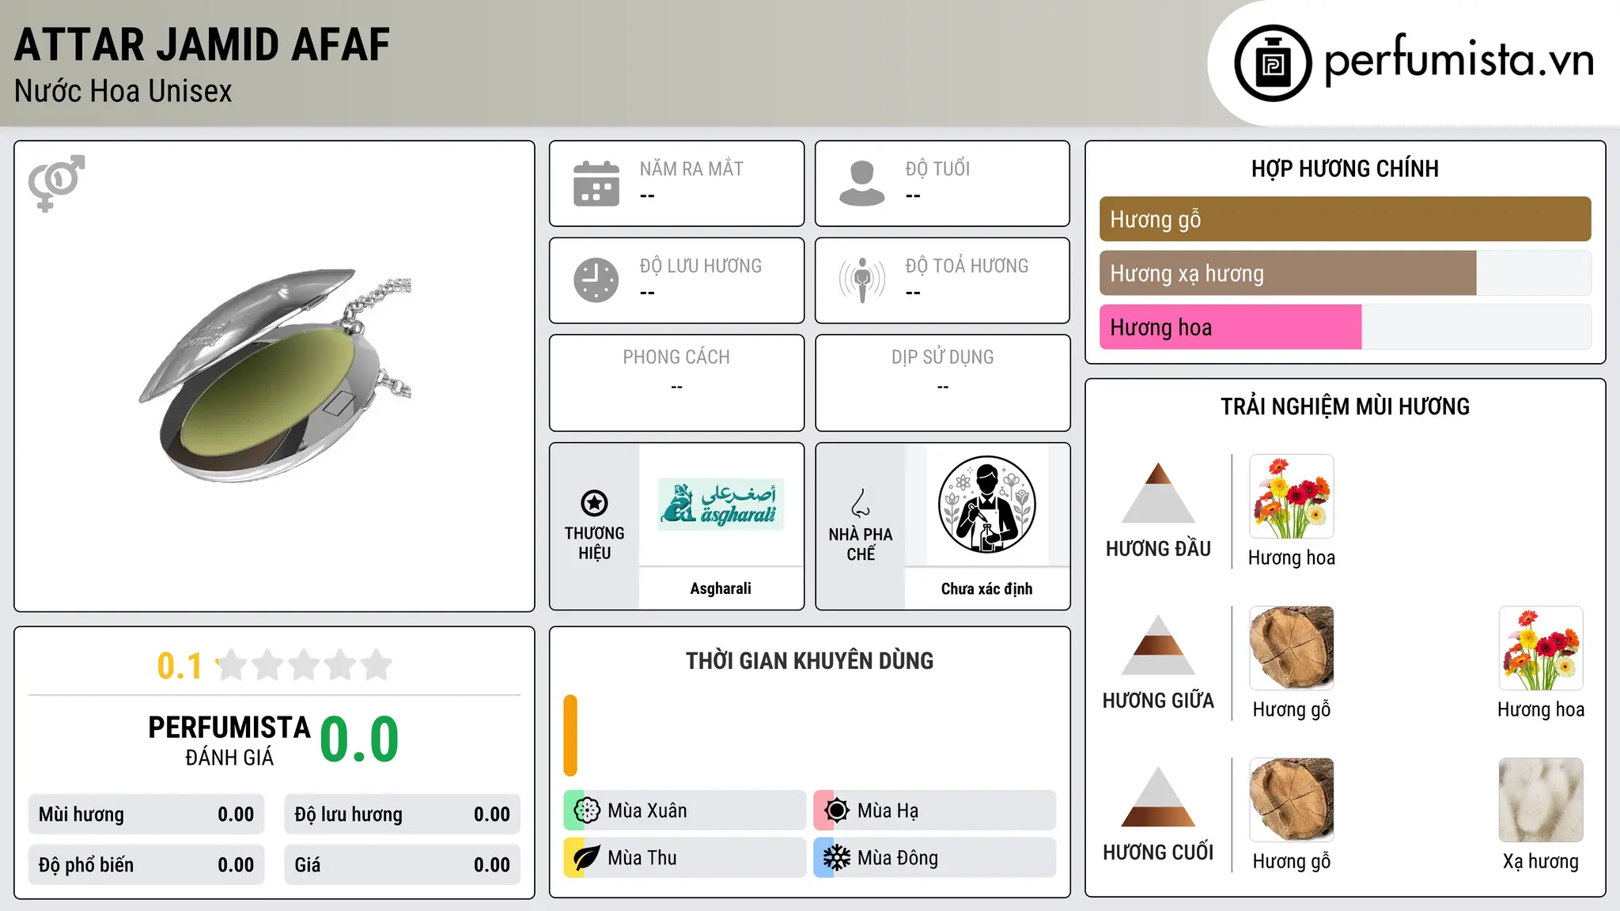The width and height of the screenshot is (1620, 911).
Task: Click the sillage icon beside Độ toả hương
Action: pos(862,280)
